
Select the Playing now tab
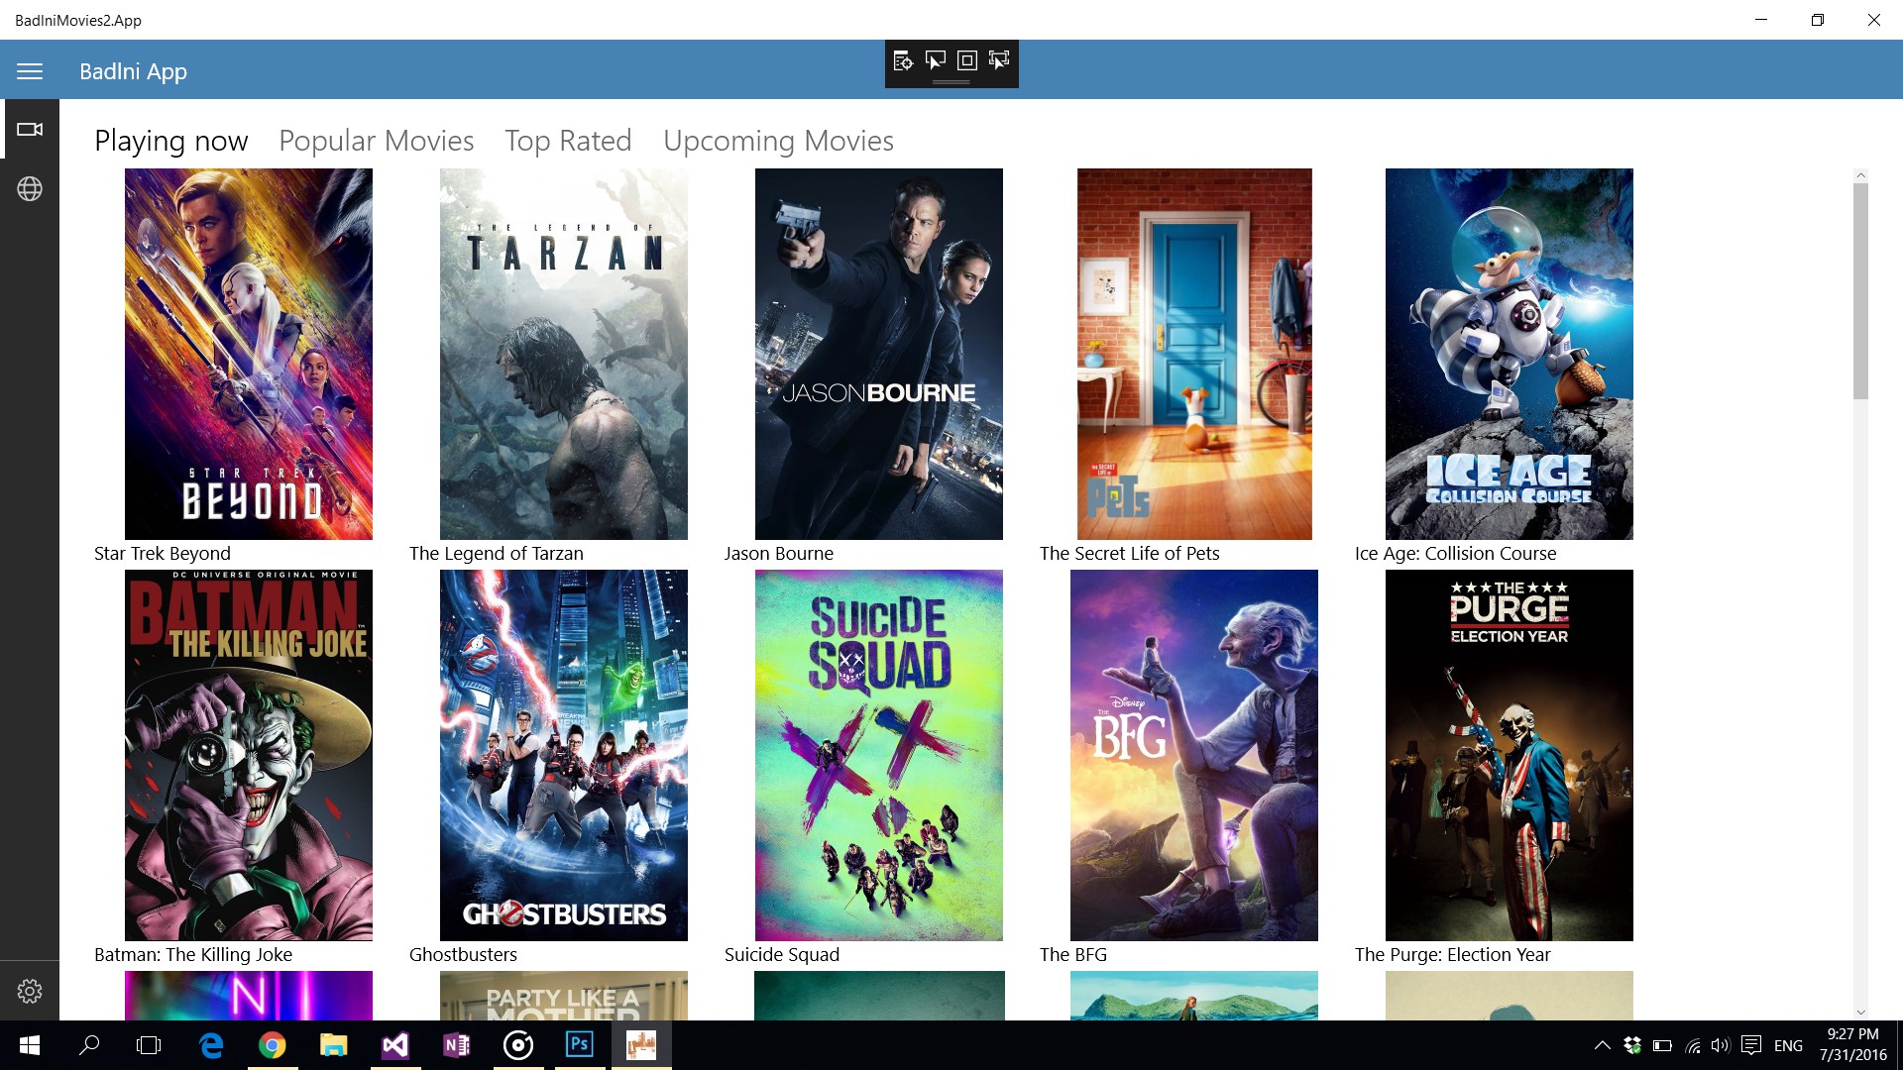170,141
